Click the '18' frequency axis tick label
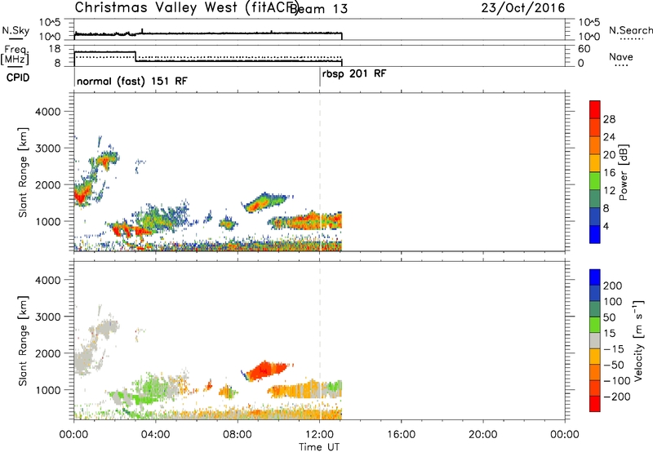This screenshot has width=653, height=452. pyautogui.click(x=55, y=49)
